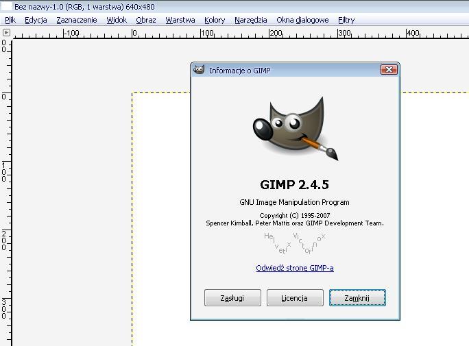Open the Edycja menu
The height and width of the screenshot is (346, 469).
36,20
